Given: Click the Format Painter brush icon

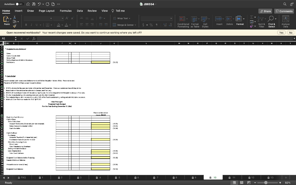Looking at the screenshot, I should click(x=14, y=26).
